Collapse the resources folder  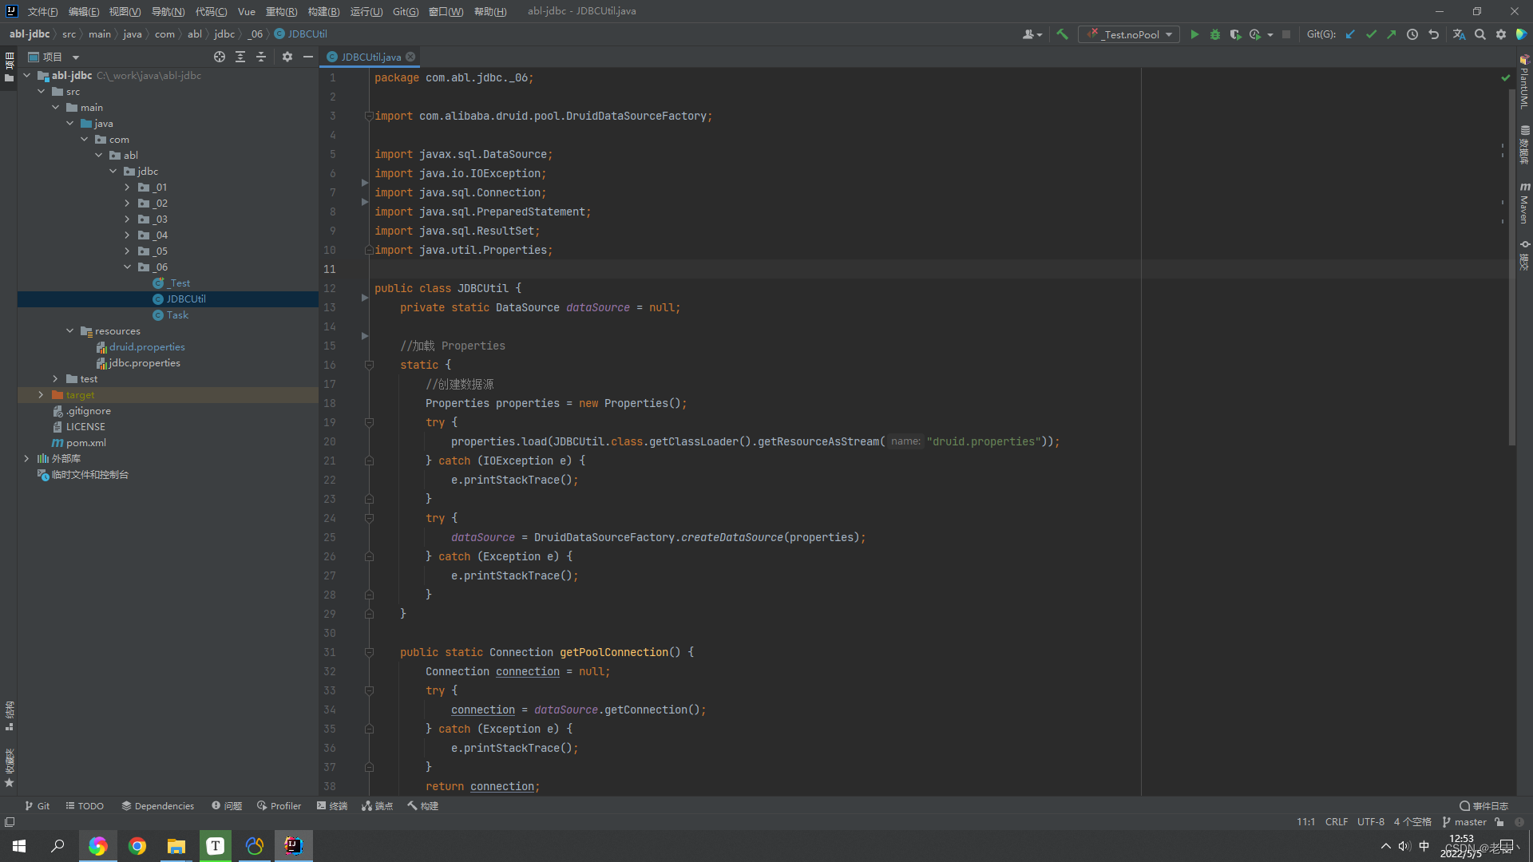coord(70,330)
